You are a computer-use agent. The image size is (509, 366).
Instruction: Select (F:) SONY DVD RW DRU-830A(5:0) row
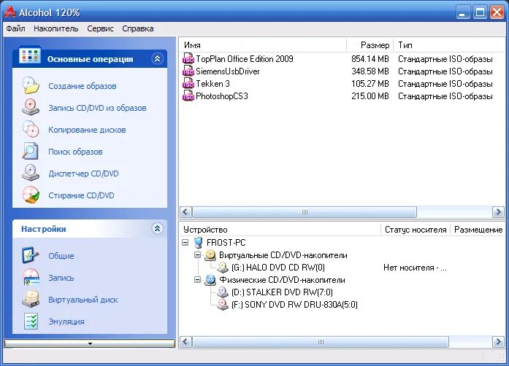(x=294, y=305)
